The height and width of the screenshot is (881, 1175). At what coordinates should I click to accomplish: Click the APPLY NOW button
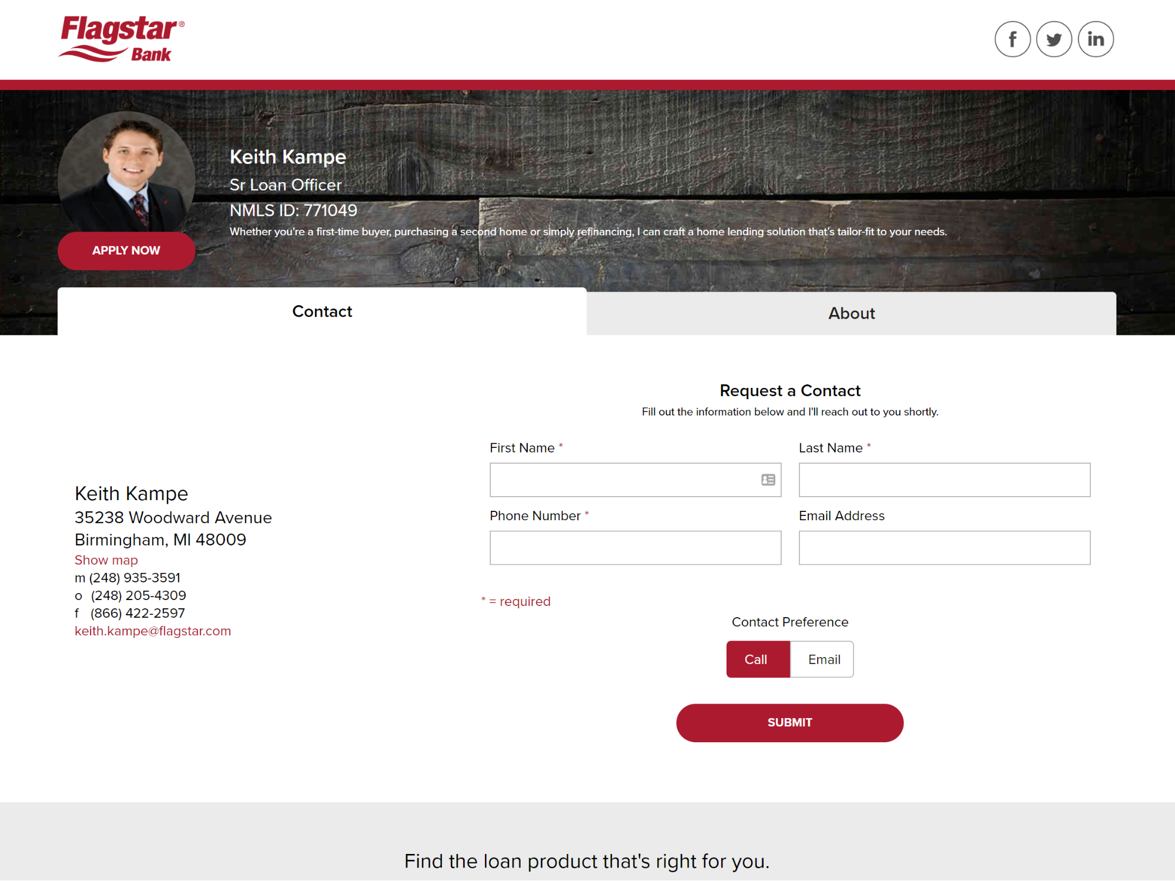pyautogui.click(x=126, y=250)
